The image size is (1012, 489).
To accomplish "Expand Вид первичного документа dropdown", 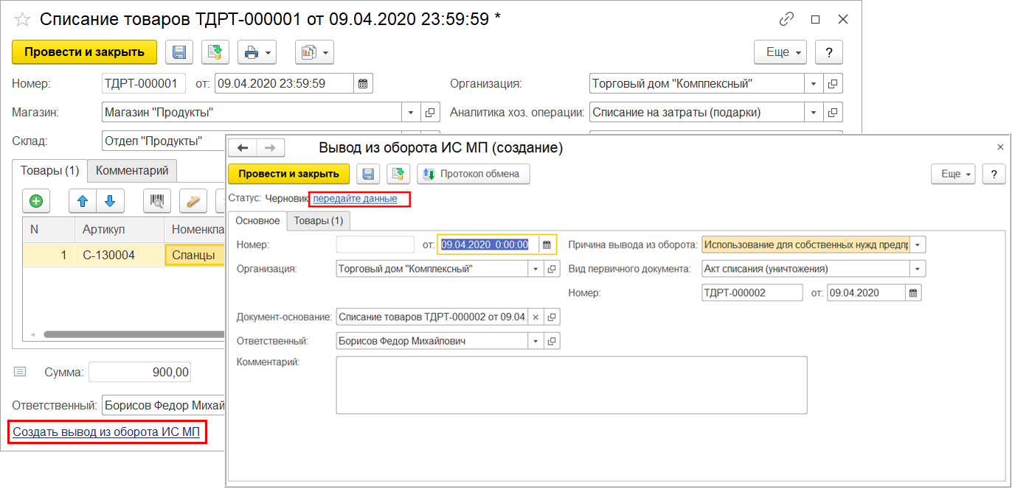I will 918,269.
